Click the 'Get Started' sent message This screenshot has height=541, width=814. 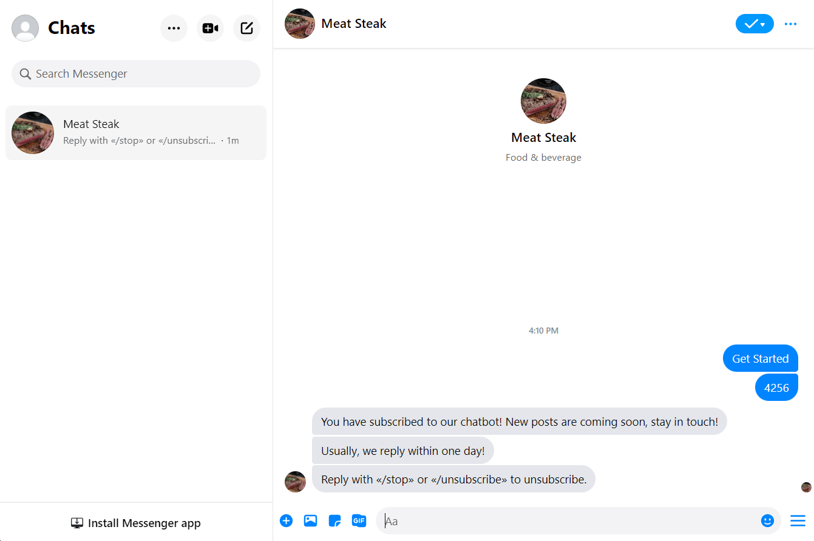[x=760, y=358]
